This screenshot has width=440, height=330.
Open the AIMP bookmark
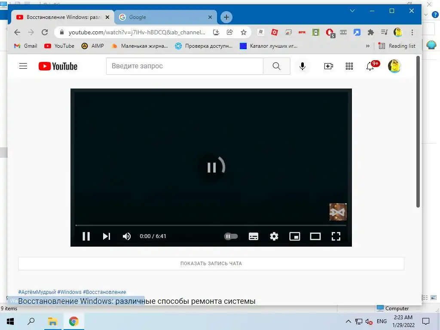click(93, 46)
